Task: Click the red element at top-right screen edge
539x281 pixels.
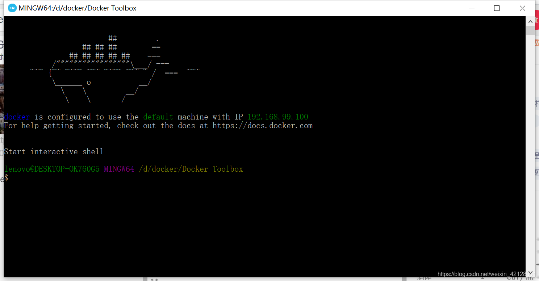Action: tap(537, 21)
